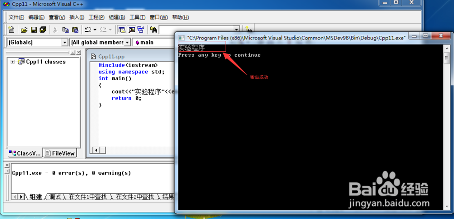Open the Undo history dropdown arrow
The width and height of the screenshot is (454, 219).
click(95, 29)
